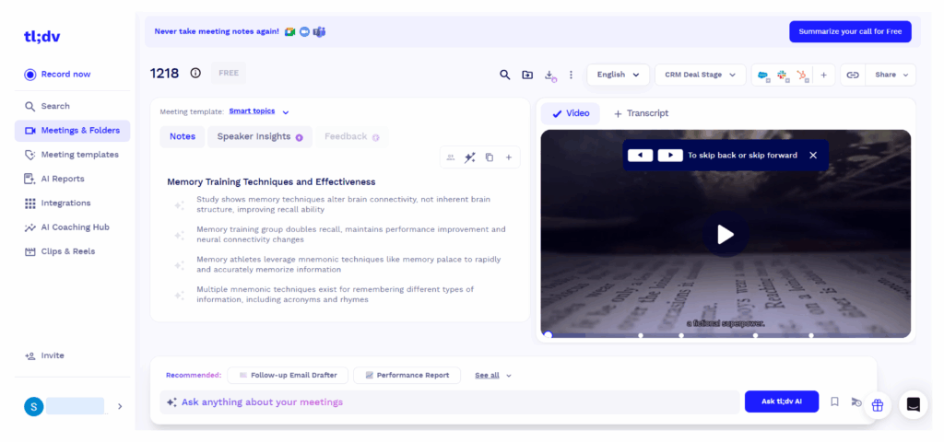The height and width of the screenshot is (442, 944).
Task: Select the Feedback tab
Action: (x=351, y=136)
